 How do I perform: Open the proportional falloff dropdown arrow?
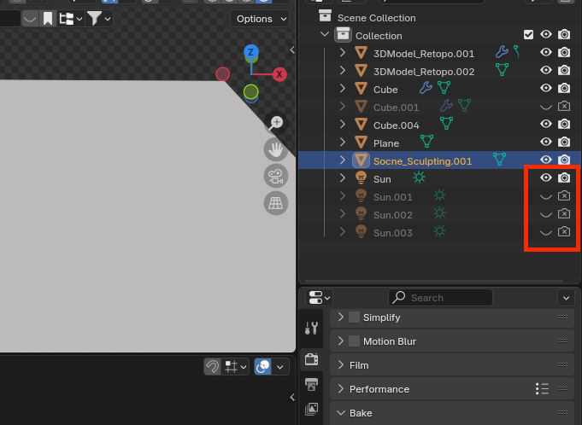[x=279, y=367]
